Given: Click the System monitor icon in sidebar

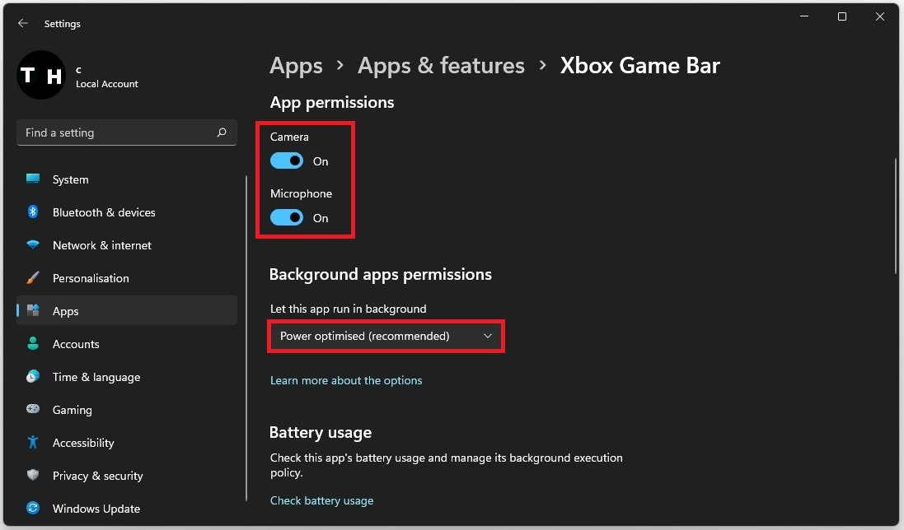Looking at the screenshot, I should click(x=33, y=179).
